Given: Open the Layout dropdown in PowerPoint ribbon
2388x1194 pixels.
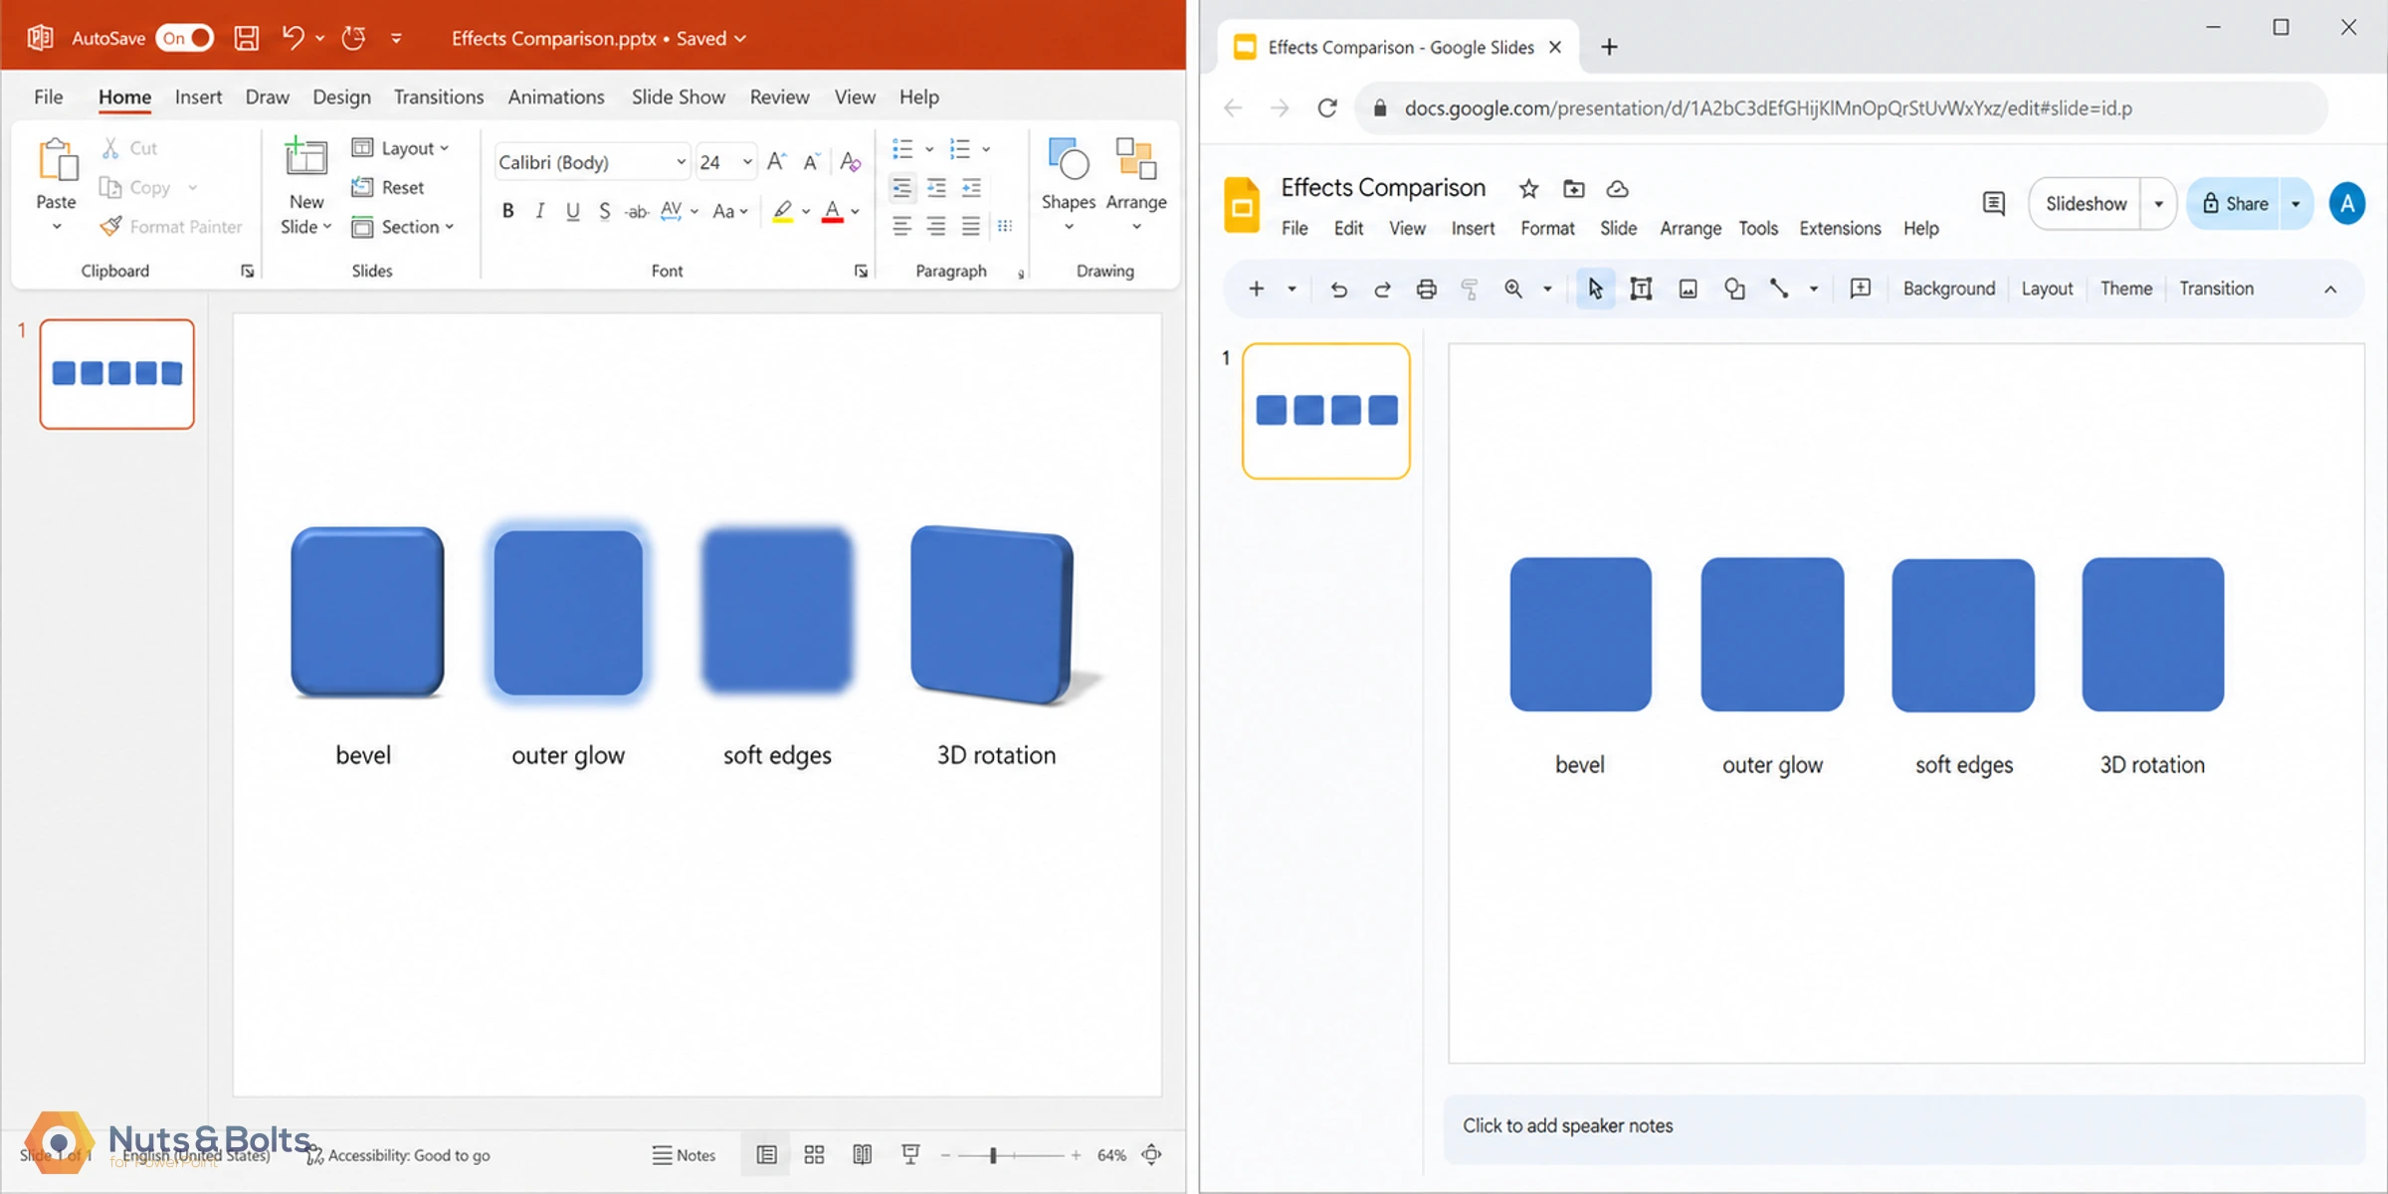Looking at the screenshot, I should 400,148.
